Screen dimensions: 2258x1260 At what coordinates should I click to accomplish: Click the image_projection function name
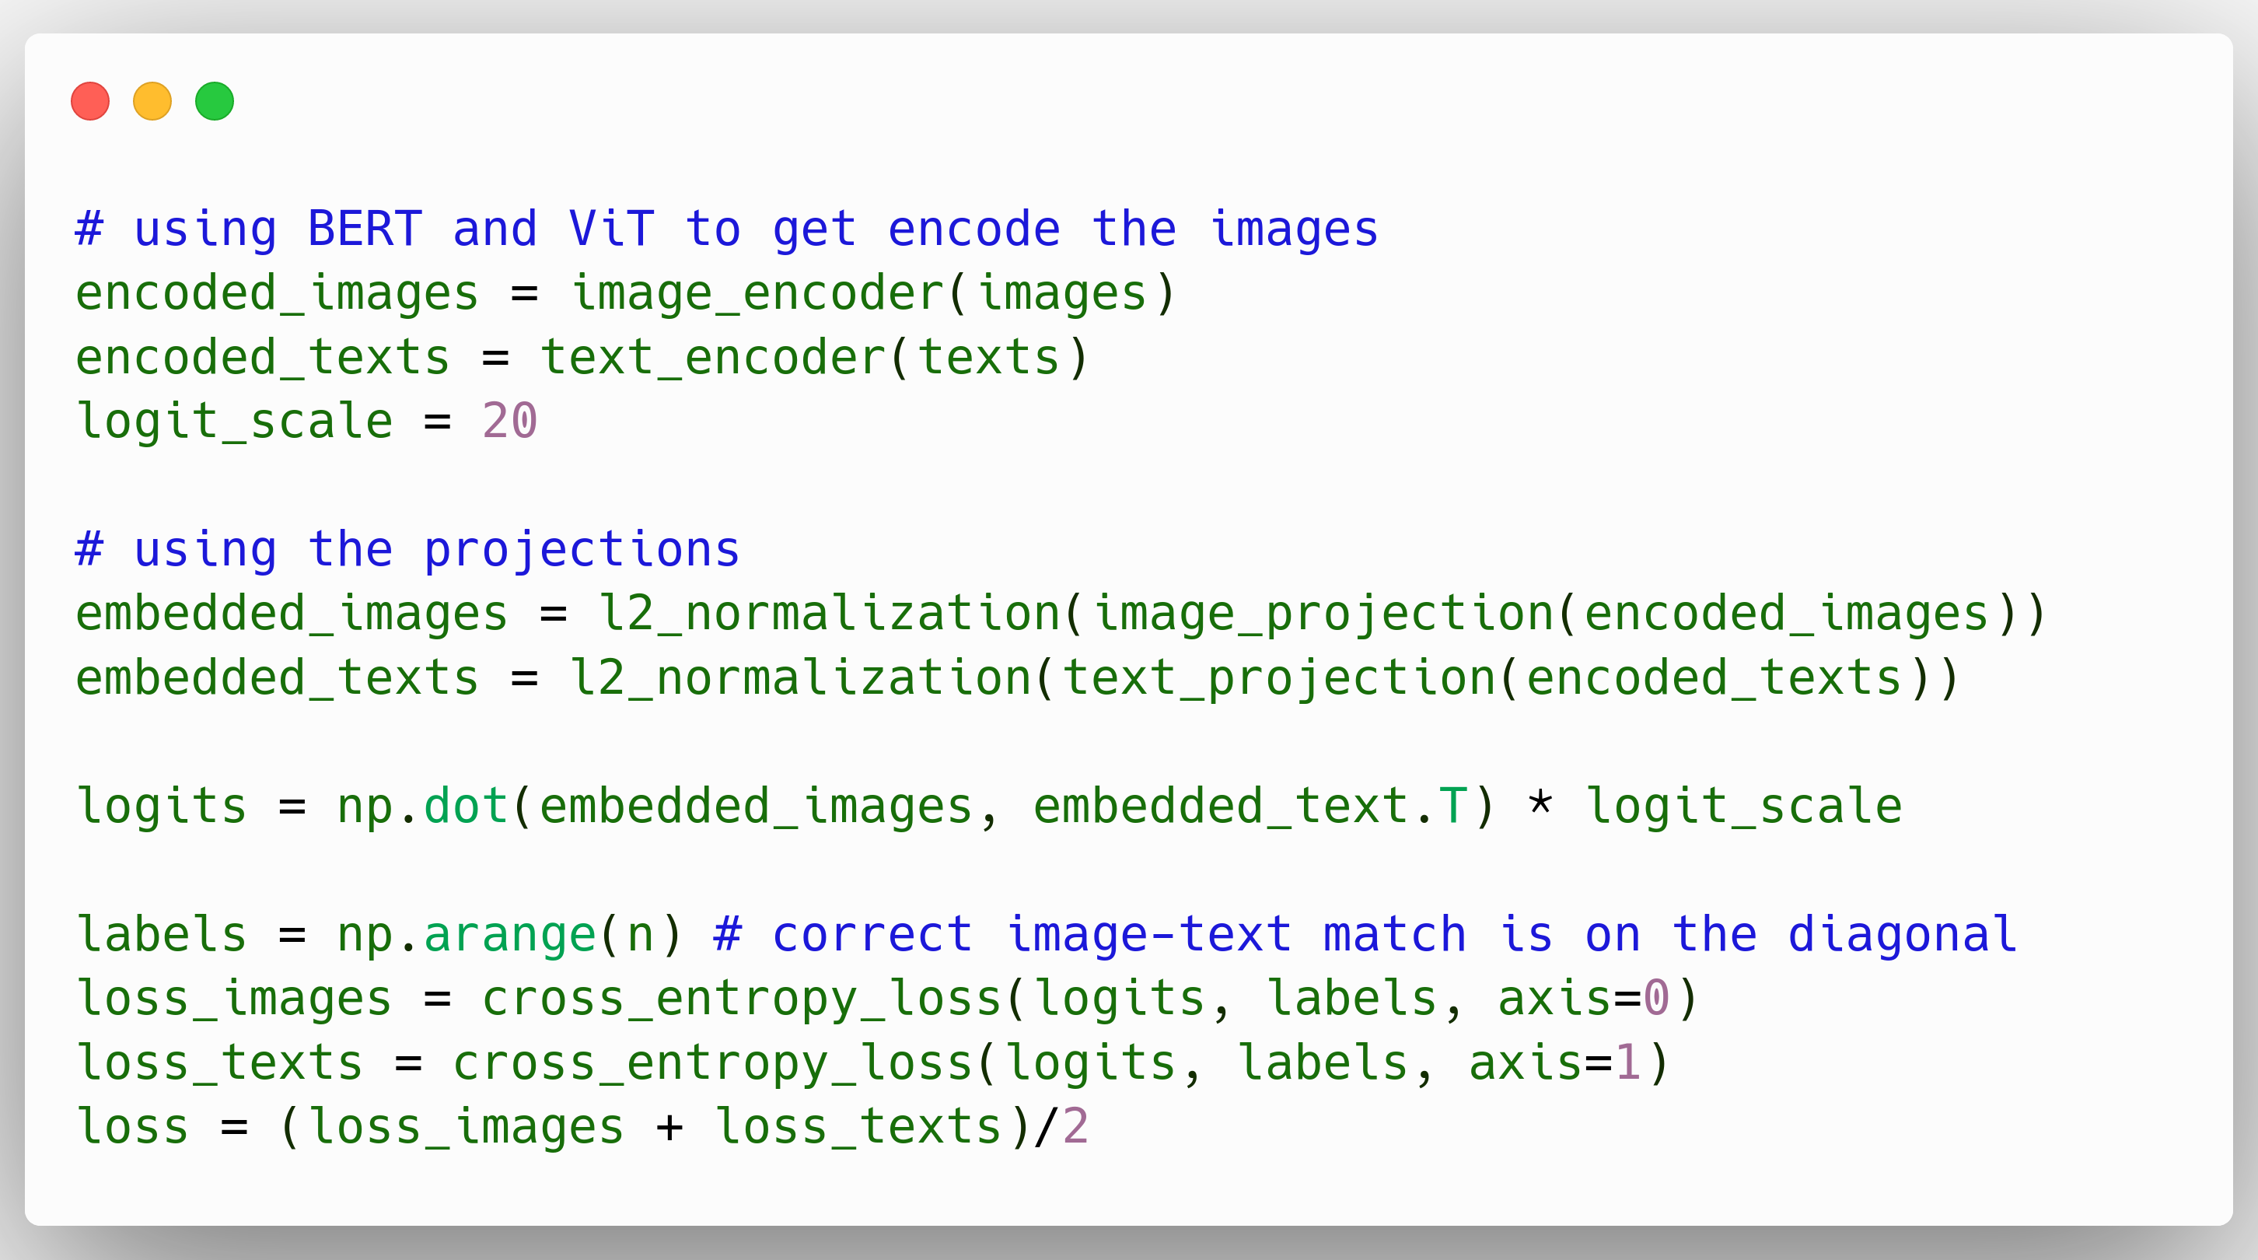[x=1323, y=614]
